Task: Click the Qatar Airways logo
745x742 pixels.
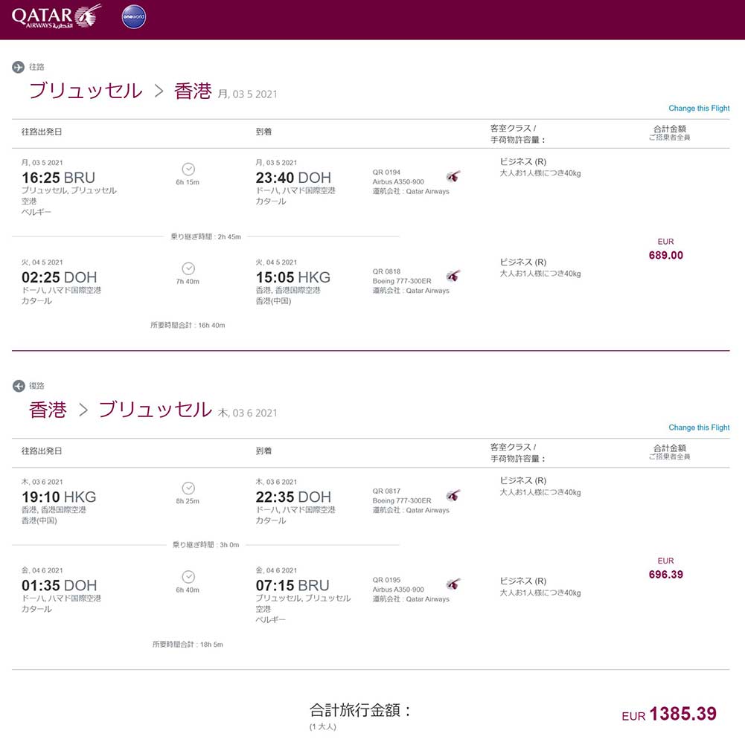Action: tap(56, 16)
